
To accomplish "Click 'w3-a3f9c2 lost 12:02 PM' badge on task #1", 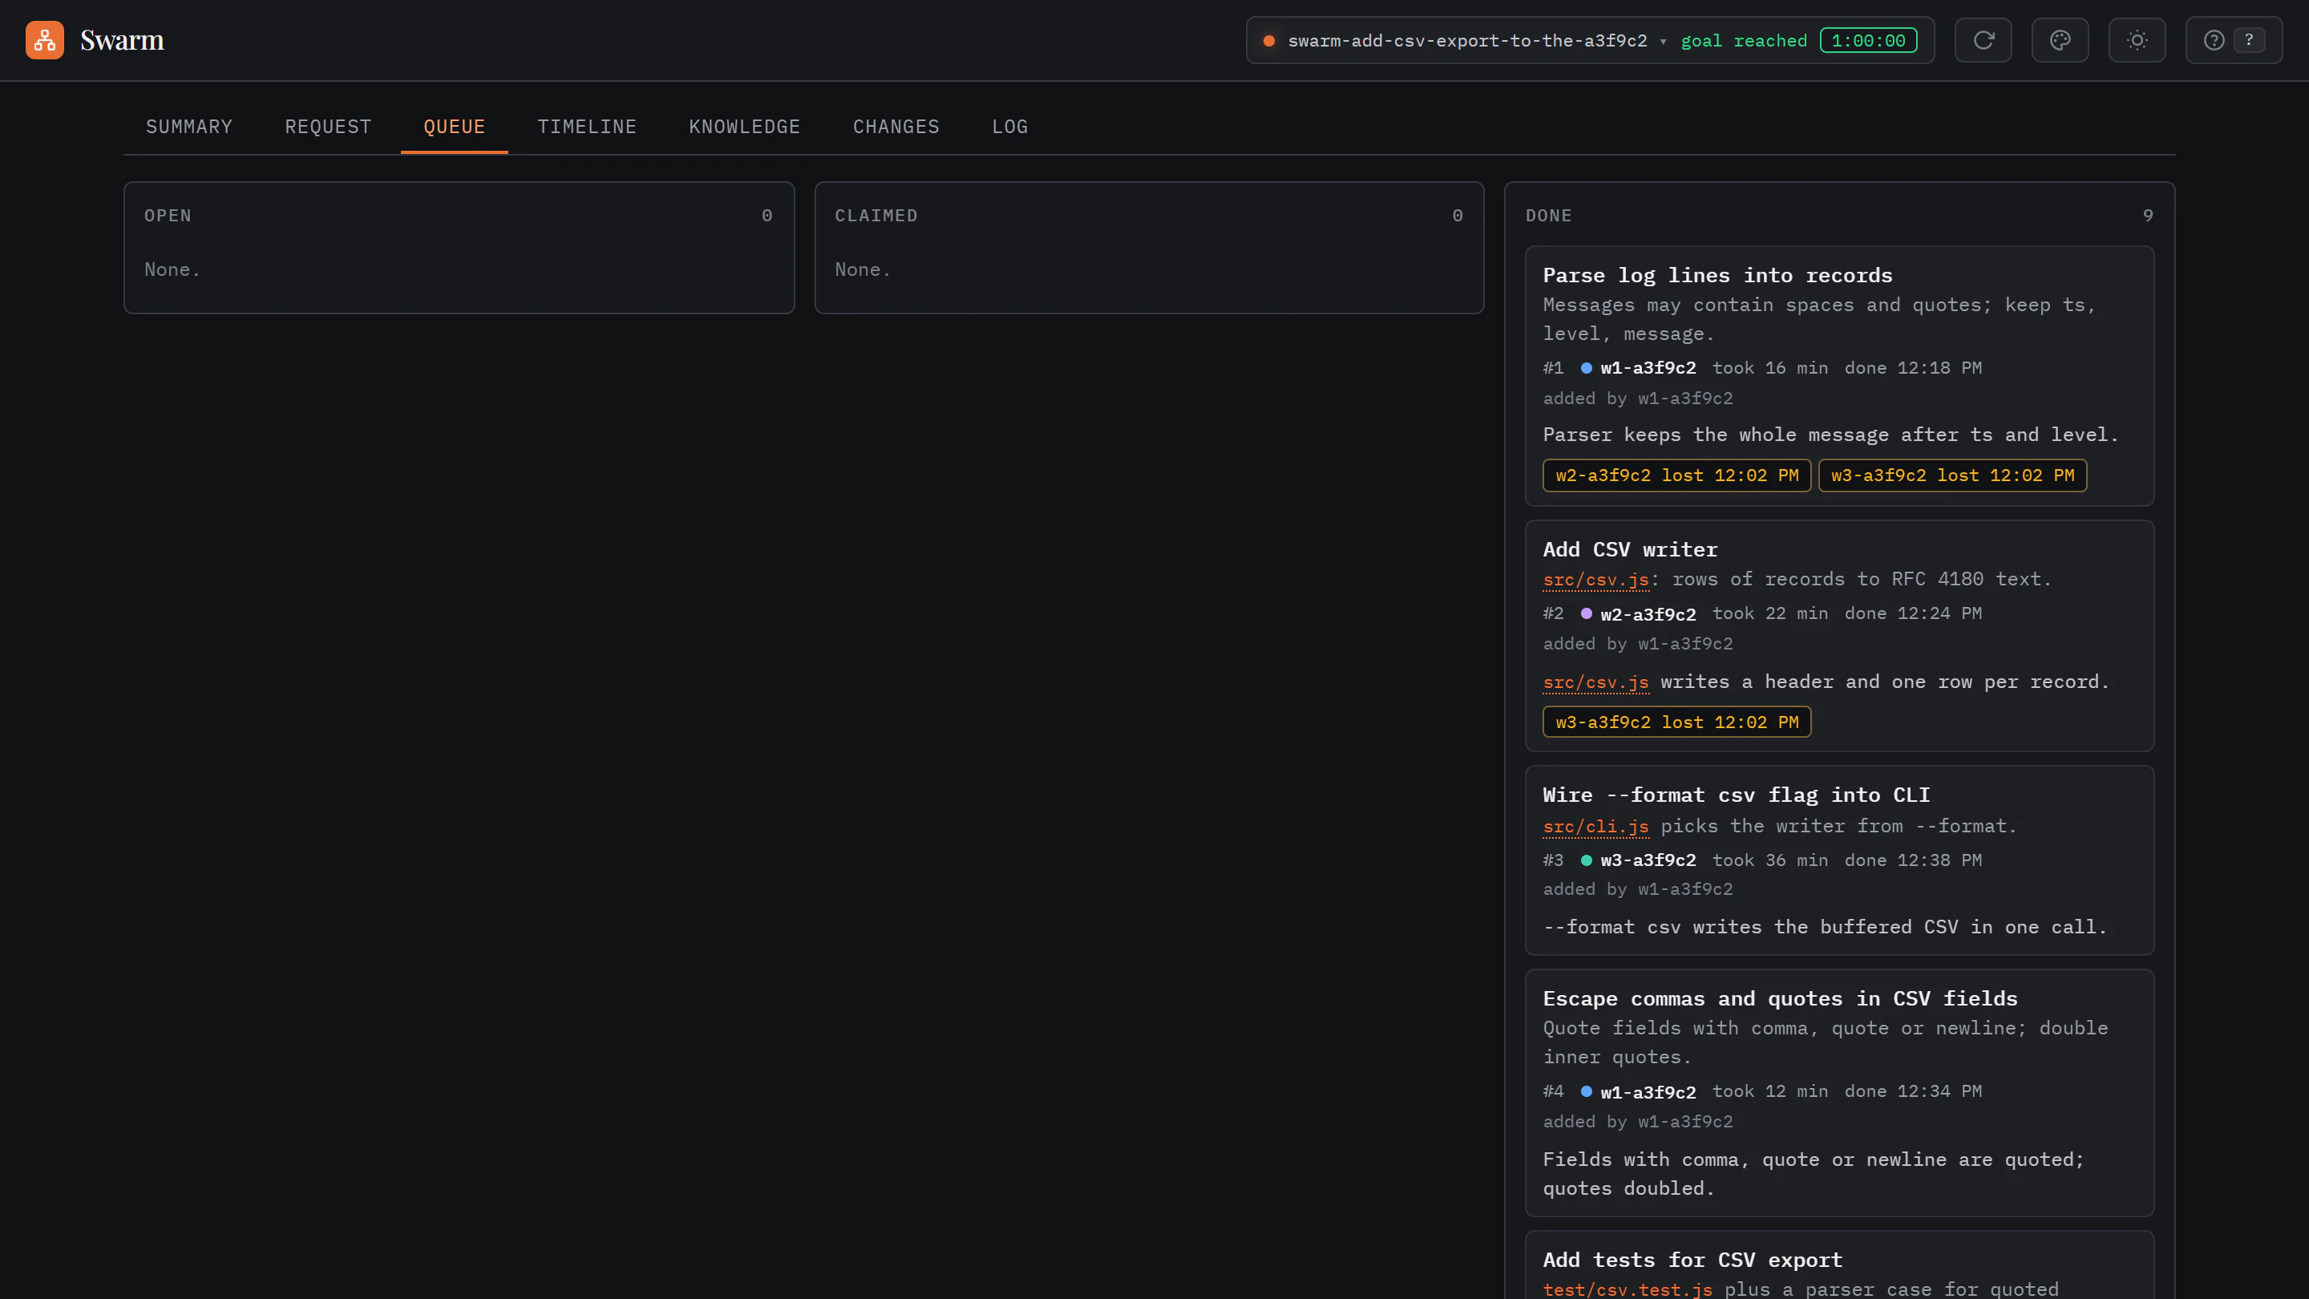I will click(x=1952, y=475).
